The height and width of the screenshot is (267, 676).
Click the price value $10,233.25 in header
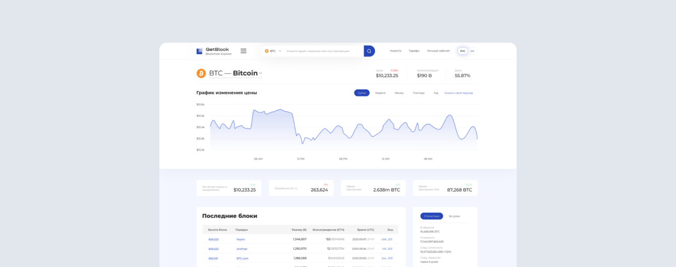point(387,76)
